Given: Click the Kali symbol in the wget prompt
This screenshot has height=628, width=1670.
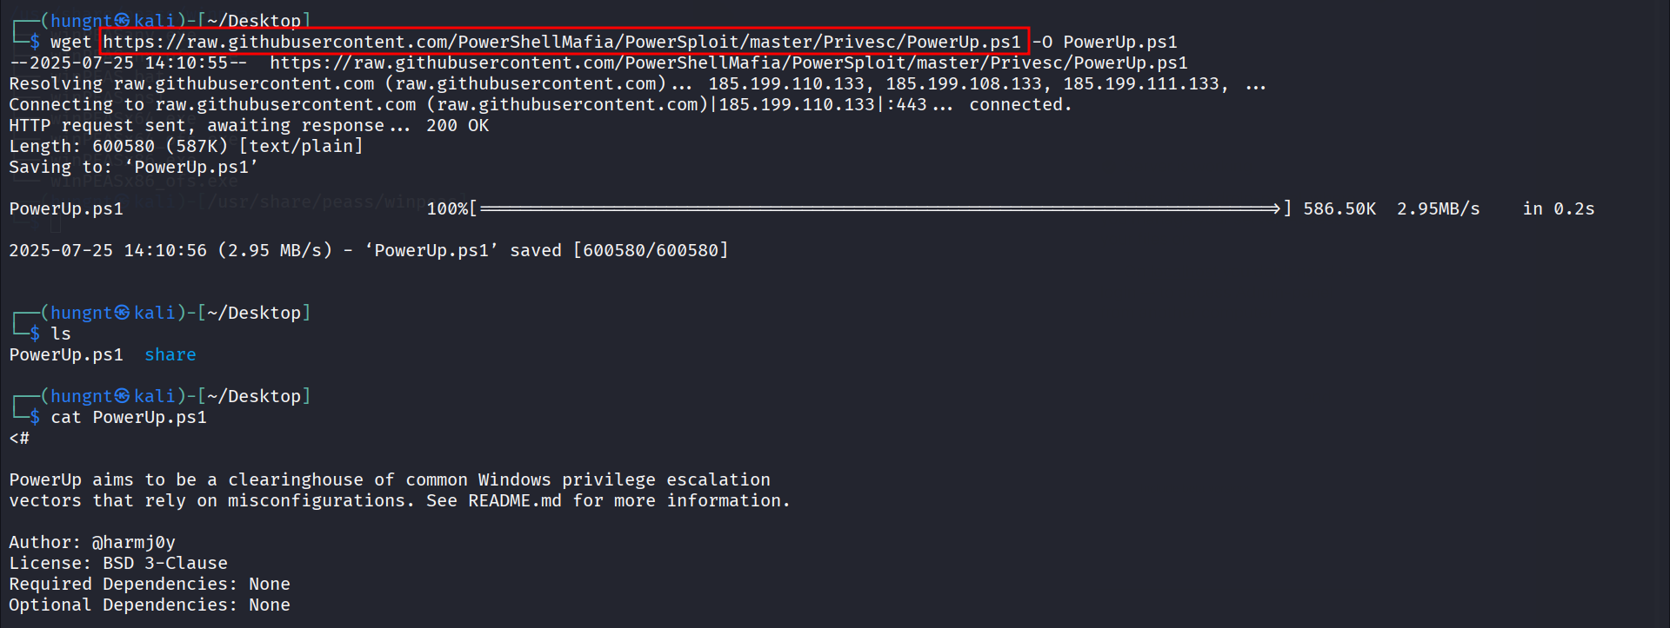Looking at the screenshot, I should (123, 20).
